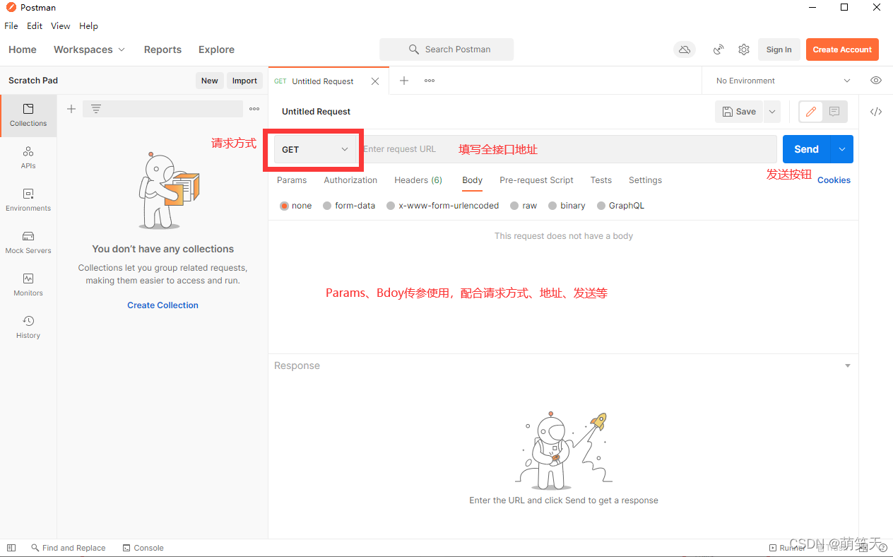Expand the Save button arrow options
Screen dimensions: 893x557
pos(771,112)
